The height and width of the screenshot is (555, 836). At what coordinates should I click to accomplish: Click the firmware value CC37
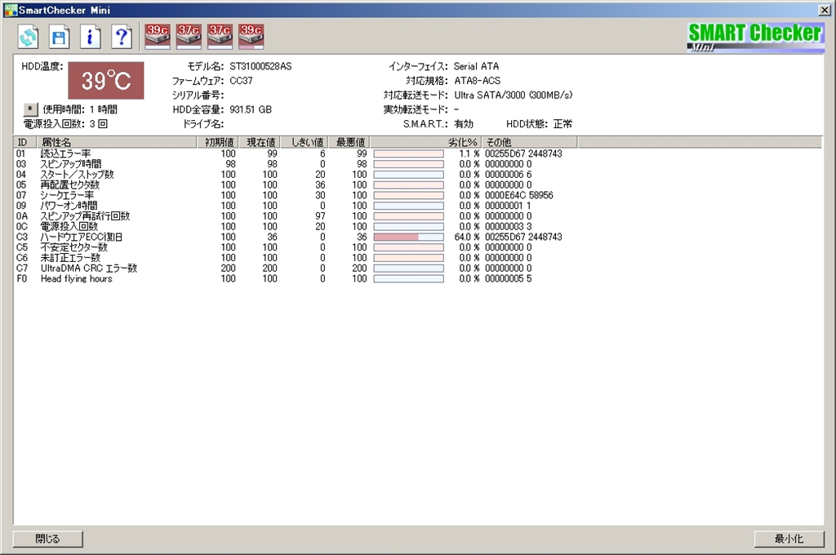click(x=241, y=81)
